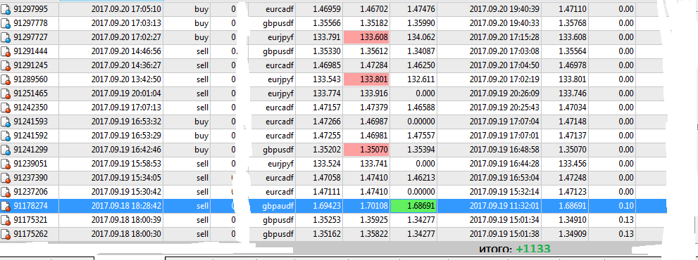
Task: Click close time 2017.09.20 19:40:39
Action: 504,9
